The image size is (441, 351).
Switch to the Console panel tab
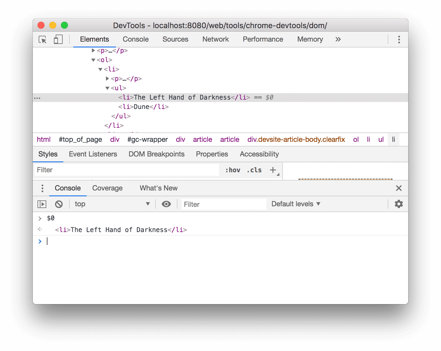(x=136, y=39)
